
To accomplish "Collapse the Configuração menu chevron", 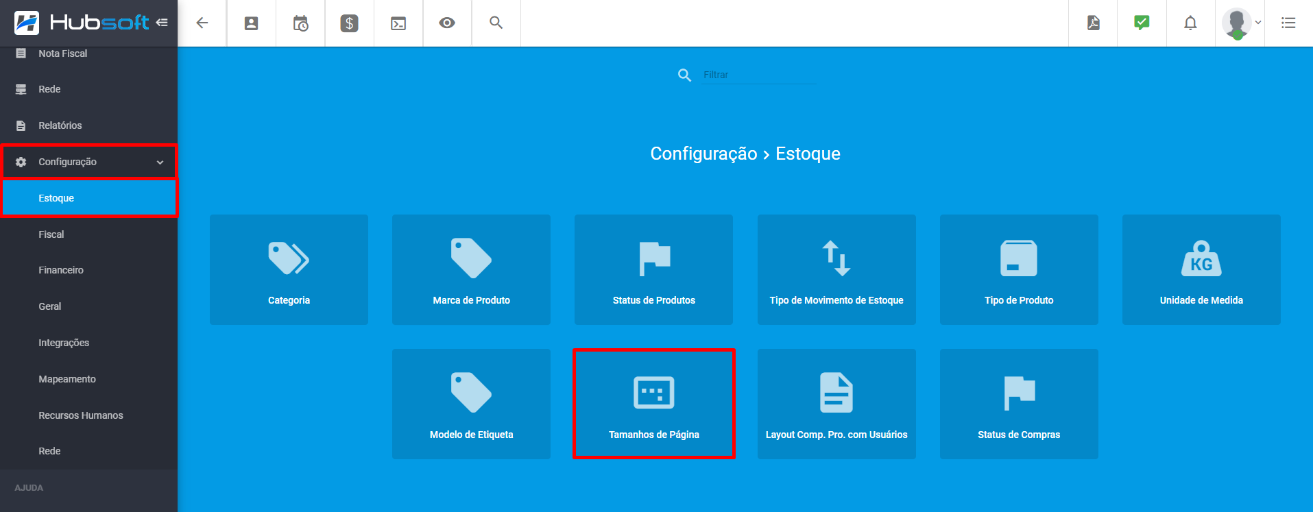I will click(x=160, y=162).
